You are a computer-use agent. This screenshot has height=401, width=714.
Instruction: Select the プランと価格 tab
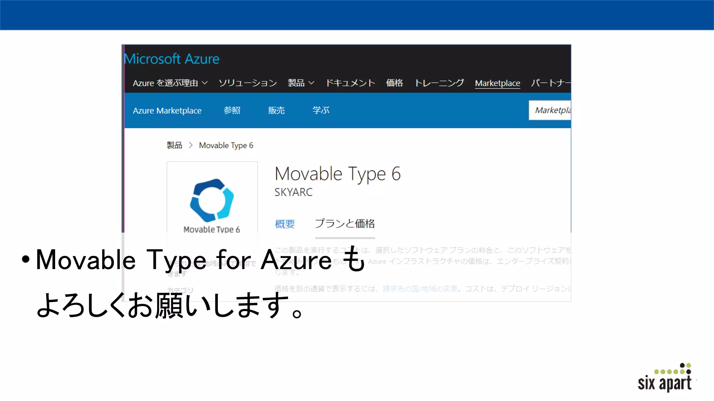pos(345,223)
